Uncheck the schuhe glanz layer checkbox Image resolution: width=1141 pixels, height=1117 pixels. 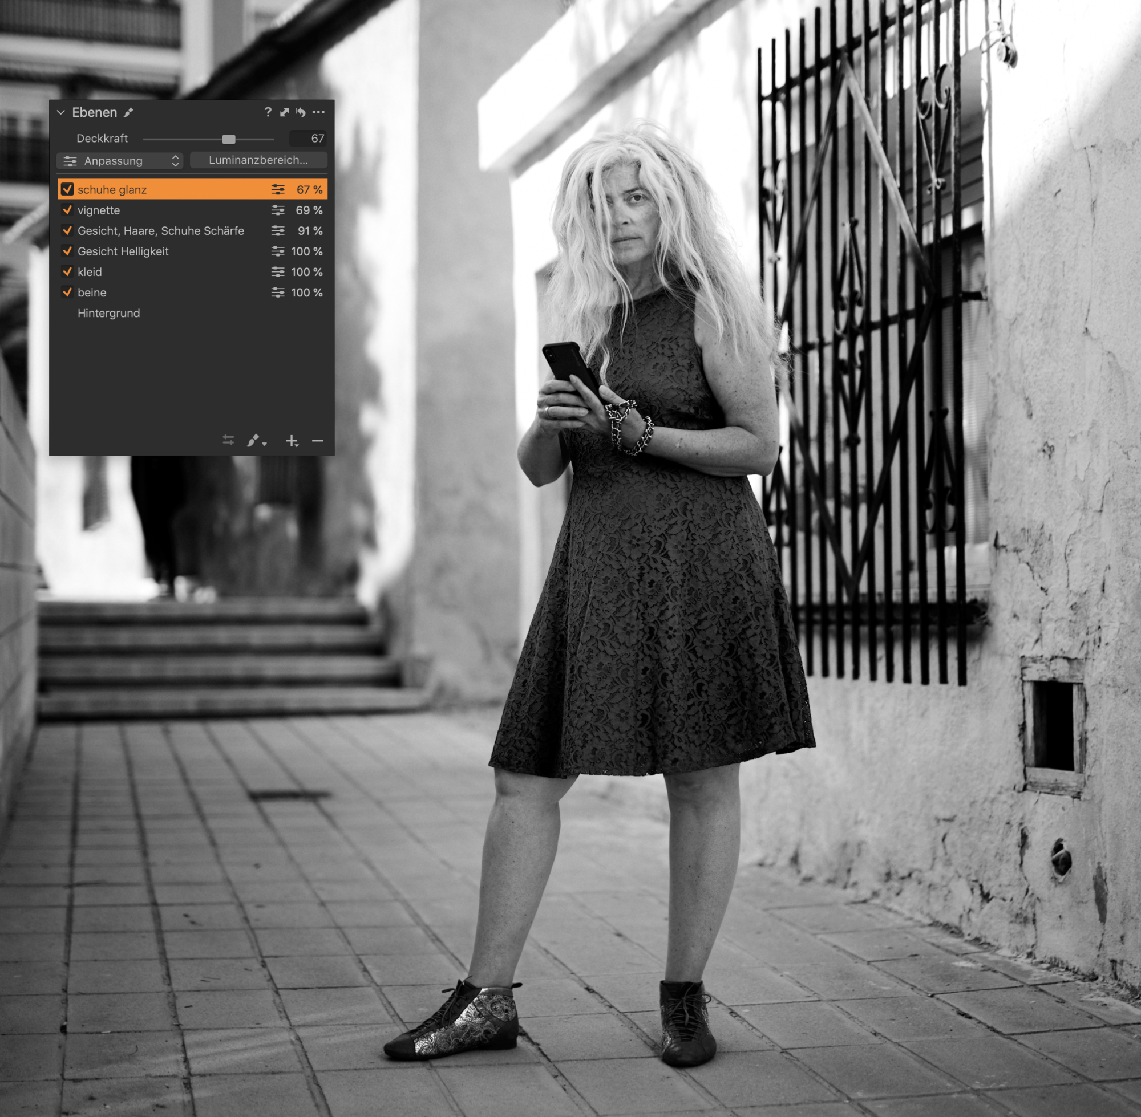click(67, 189)
